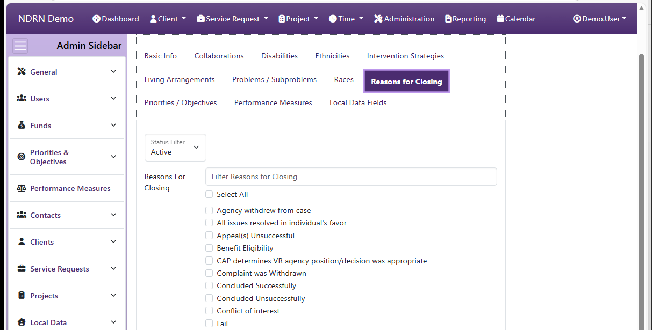Switch to the Basic Info tab
The image size is (652, 330).
(161, 56)
